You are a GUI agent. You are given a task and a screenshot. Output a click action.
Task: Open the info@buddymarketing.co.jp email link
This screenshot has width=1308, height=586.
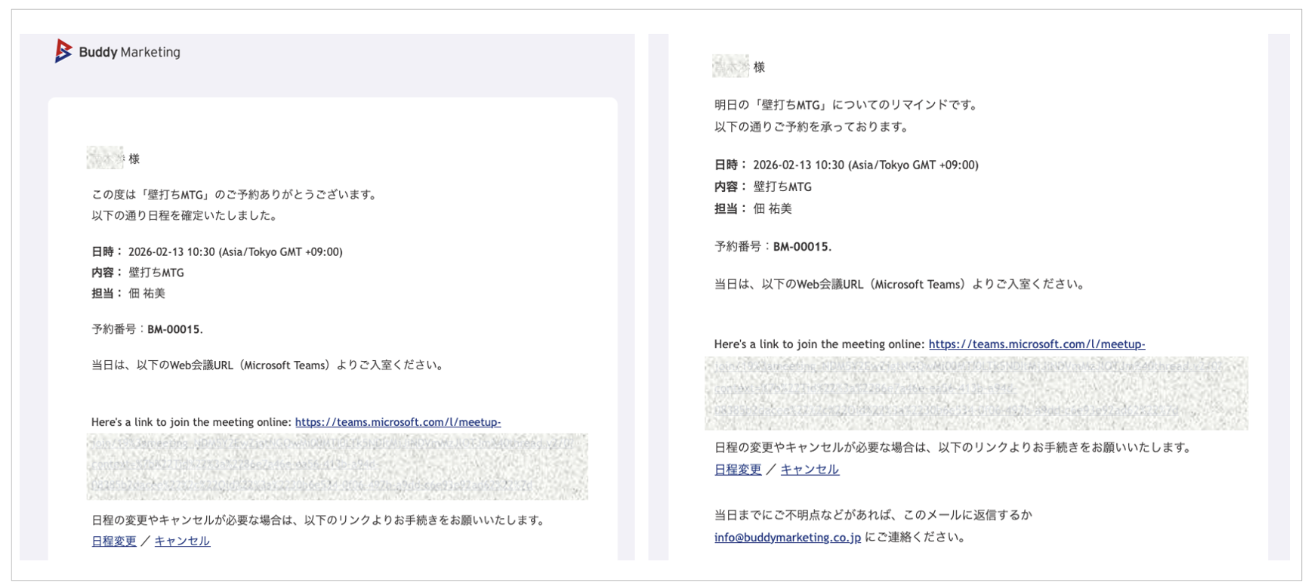pyautogui.click(x=787, y=538)
